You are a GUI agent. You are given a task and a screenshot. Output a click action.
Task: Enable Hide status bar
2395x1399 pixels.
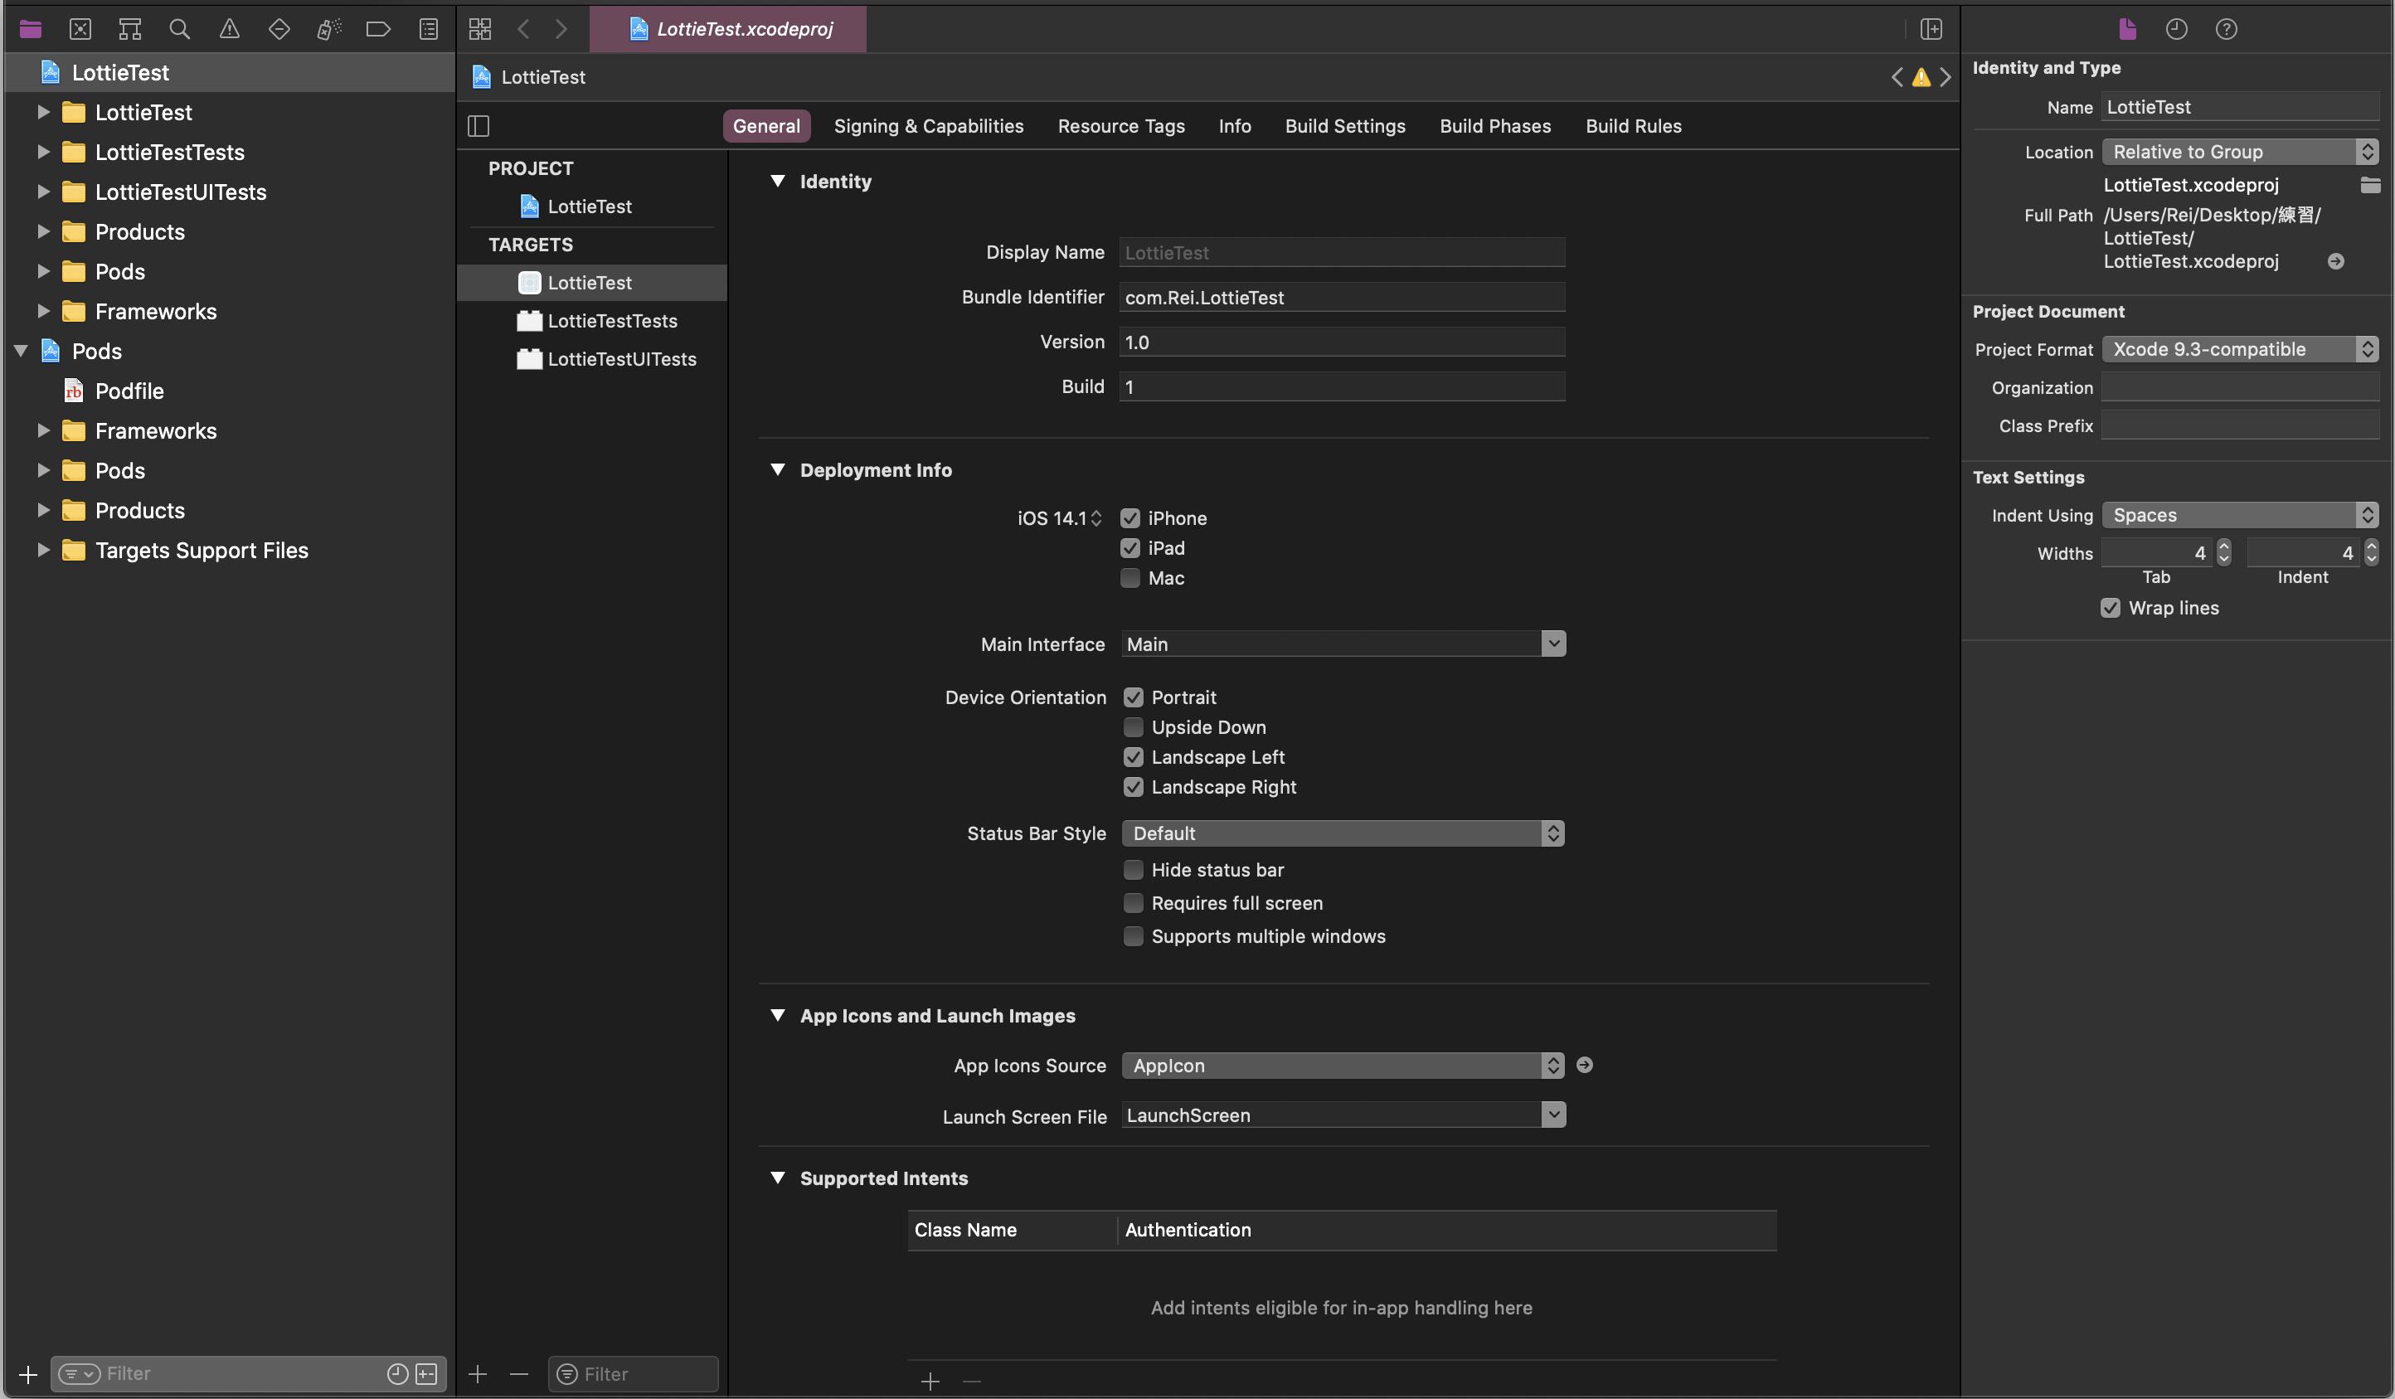click(x=1133, y=870)
